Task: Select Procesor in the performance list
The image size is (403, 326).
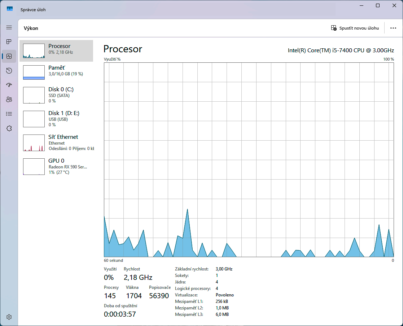Action: (x=56, y=51)
